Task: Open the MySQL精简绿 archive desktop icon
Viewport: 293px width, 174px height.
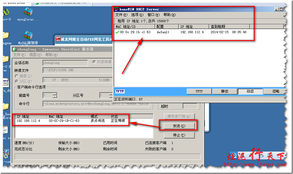Action: [28, 35]
